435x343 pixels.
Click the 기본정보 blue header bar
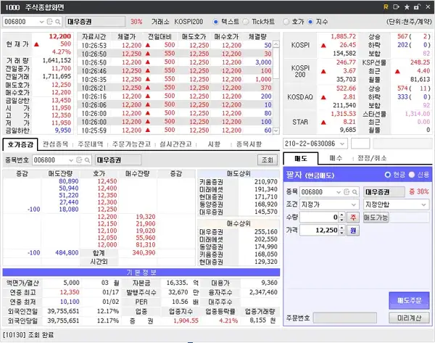coord(141,272)
